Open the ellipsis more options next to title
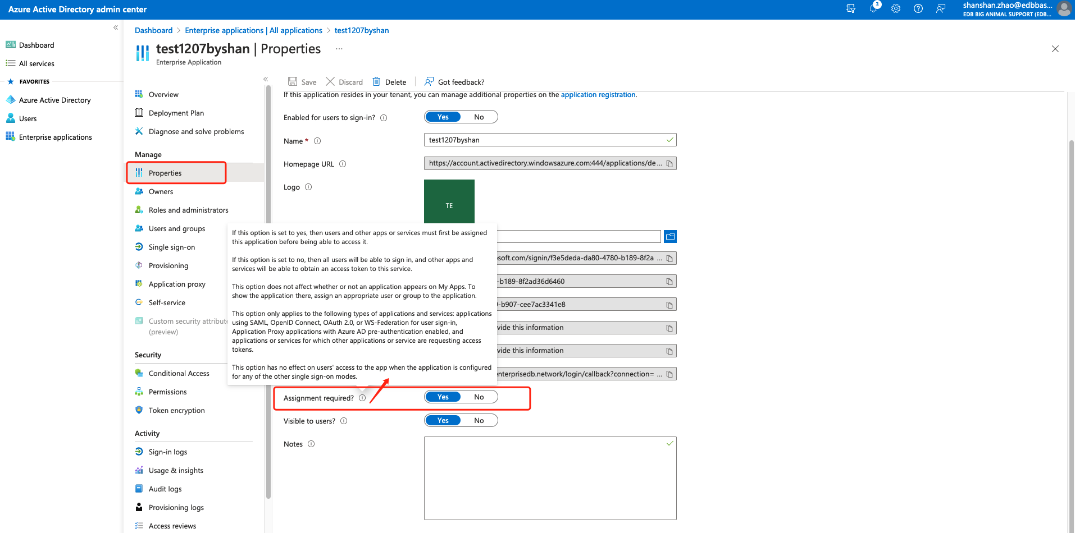Image resolution: width=1075 pixels, height=533 pixels. pyautogui.click(x=339, y=49)
